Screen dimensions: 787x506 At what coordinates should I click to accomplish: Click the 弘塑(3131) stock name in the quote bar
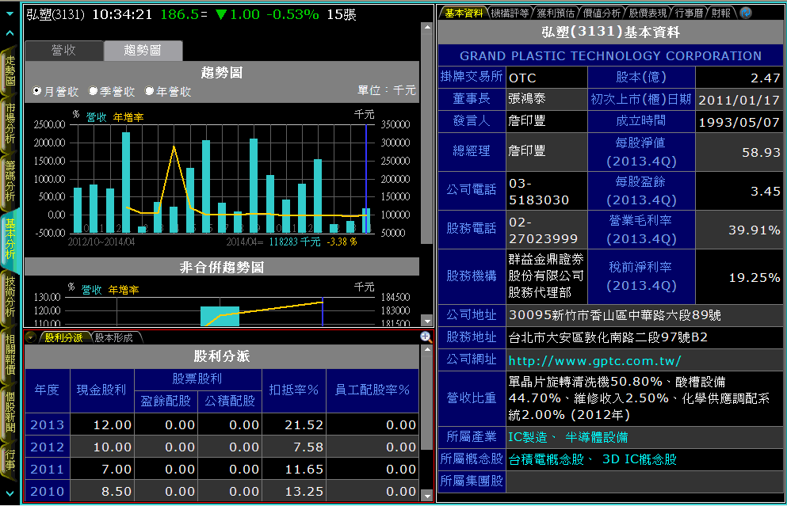(55, 14)
